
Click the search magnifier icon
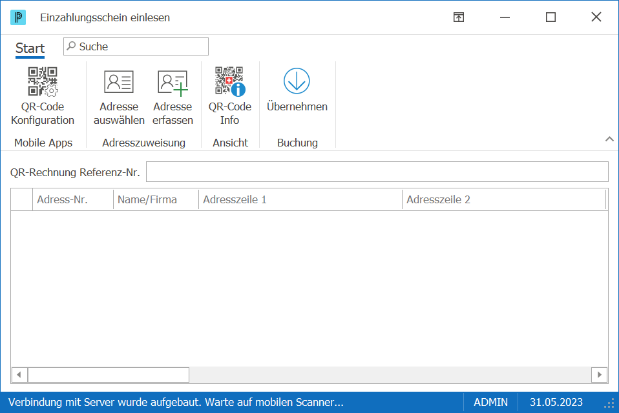click(71, 46)
